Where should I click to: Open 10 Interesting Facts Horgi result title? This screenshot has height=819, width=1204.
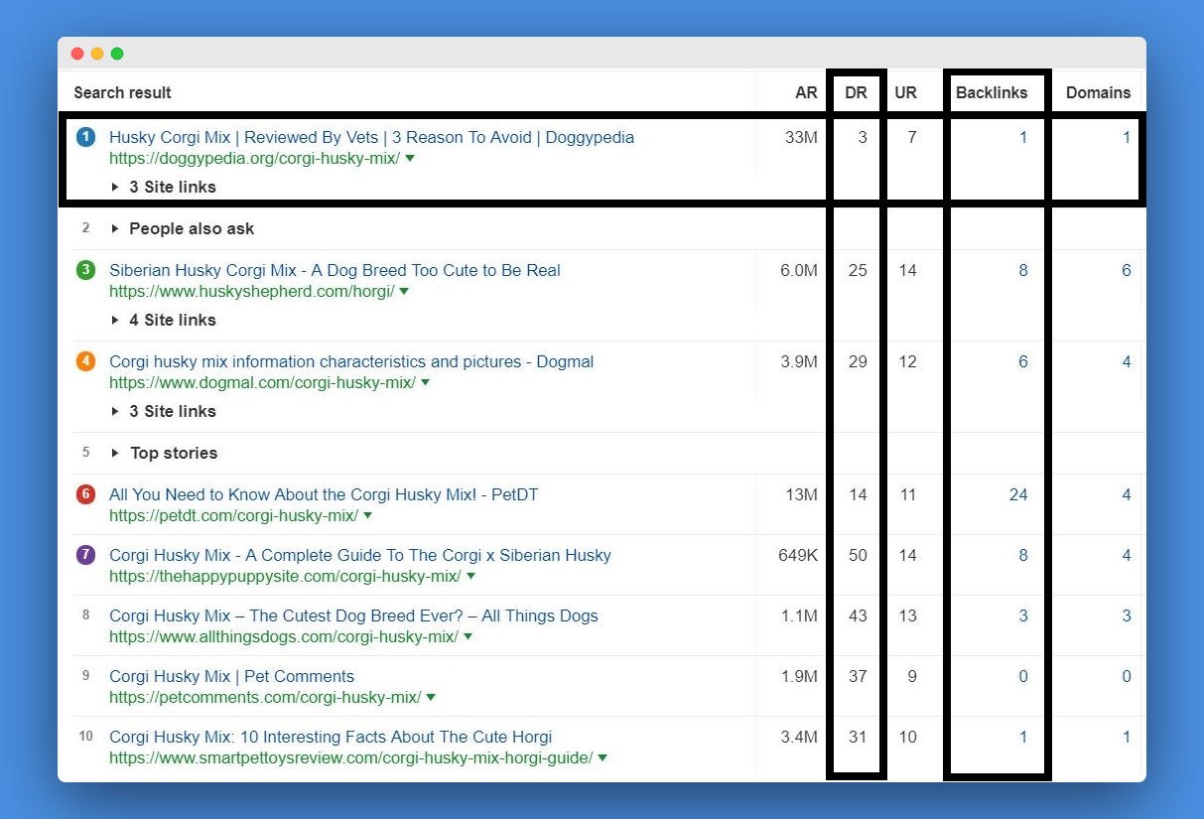point(331,737)
